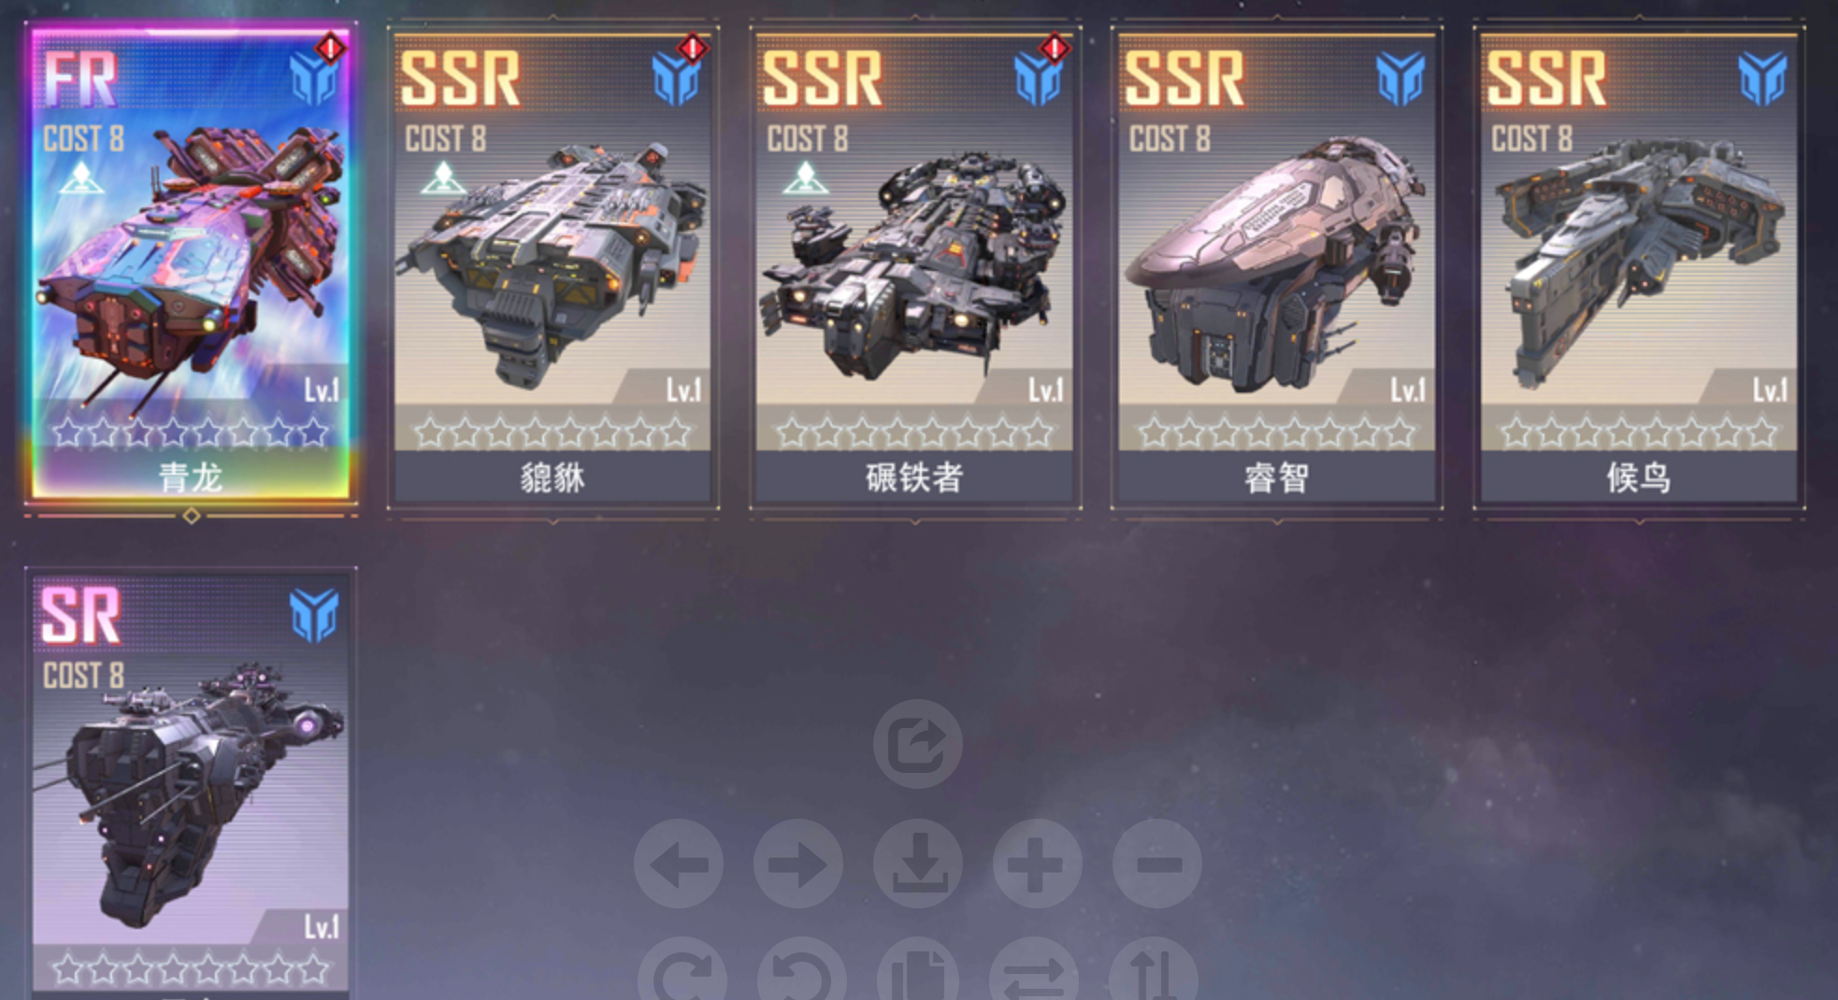
Task: Click the left arrow overlay button
Action: [679, 864]
